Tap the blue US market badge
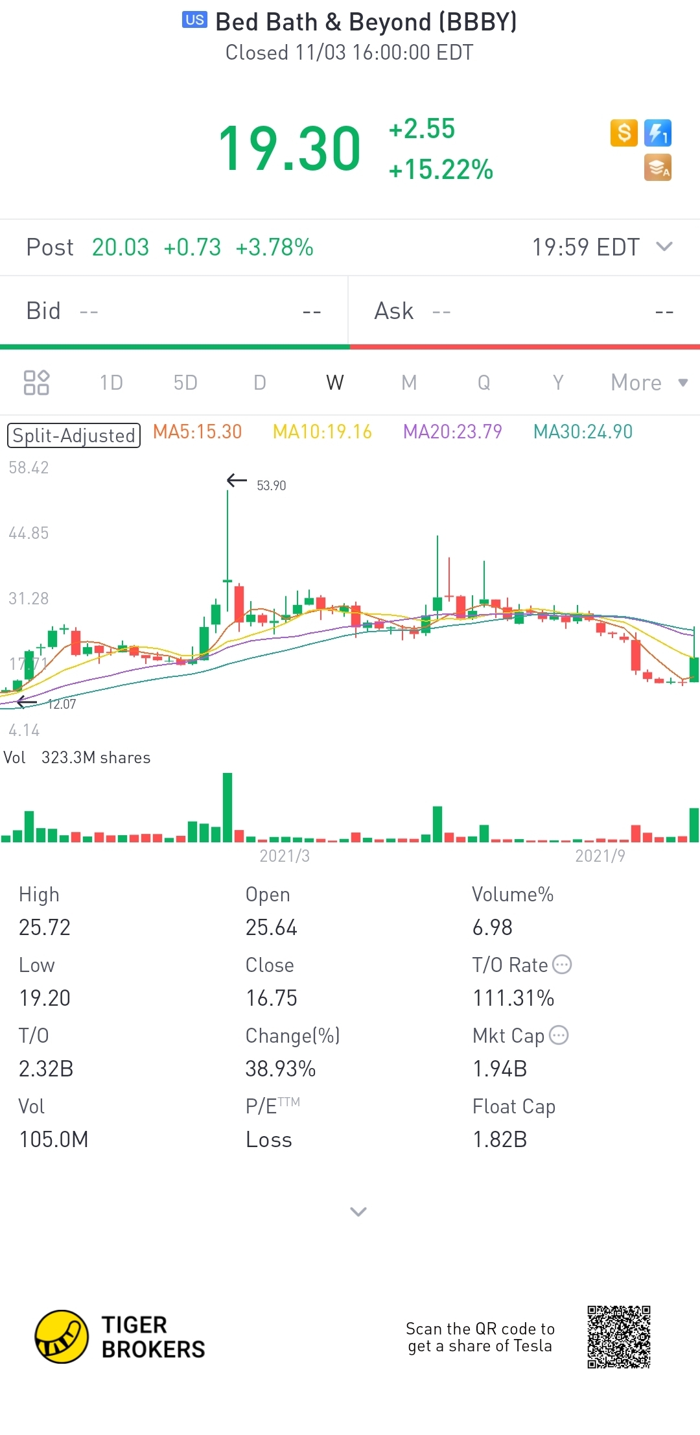 point(194,20)
